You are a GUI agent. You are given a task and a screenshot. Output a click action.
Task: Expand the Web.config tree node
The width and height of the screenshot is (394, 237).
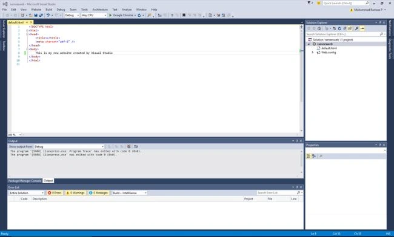tap(313, 53)
